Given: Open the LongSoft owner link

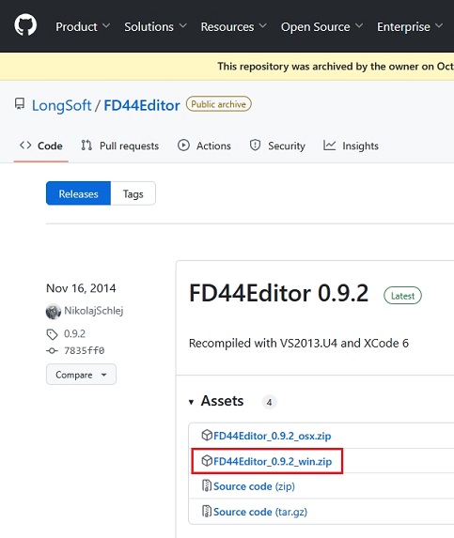Looking at the screenshot, I should tap(62, 105).
